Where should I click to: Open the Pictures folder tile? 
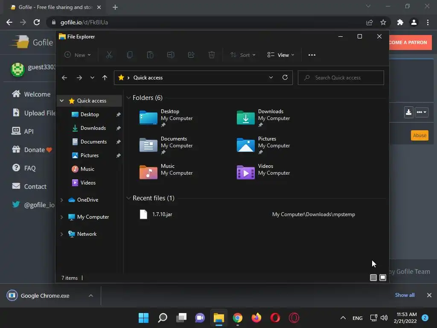tap(263, 145)
